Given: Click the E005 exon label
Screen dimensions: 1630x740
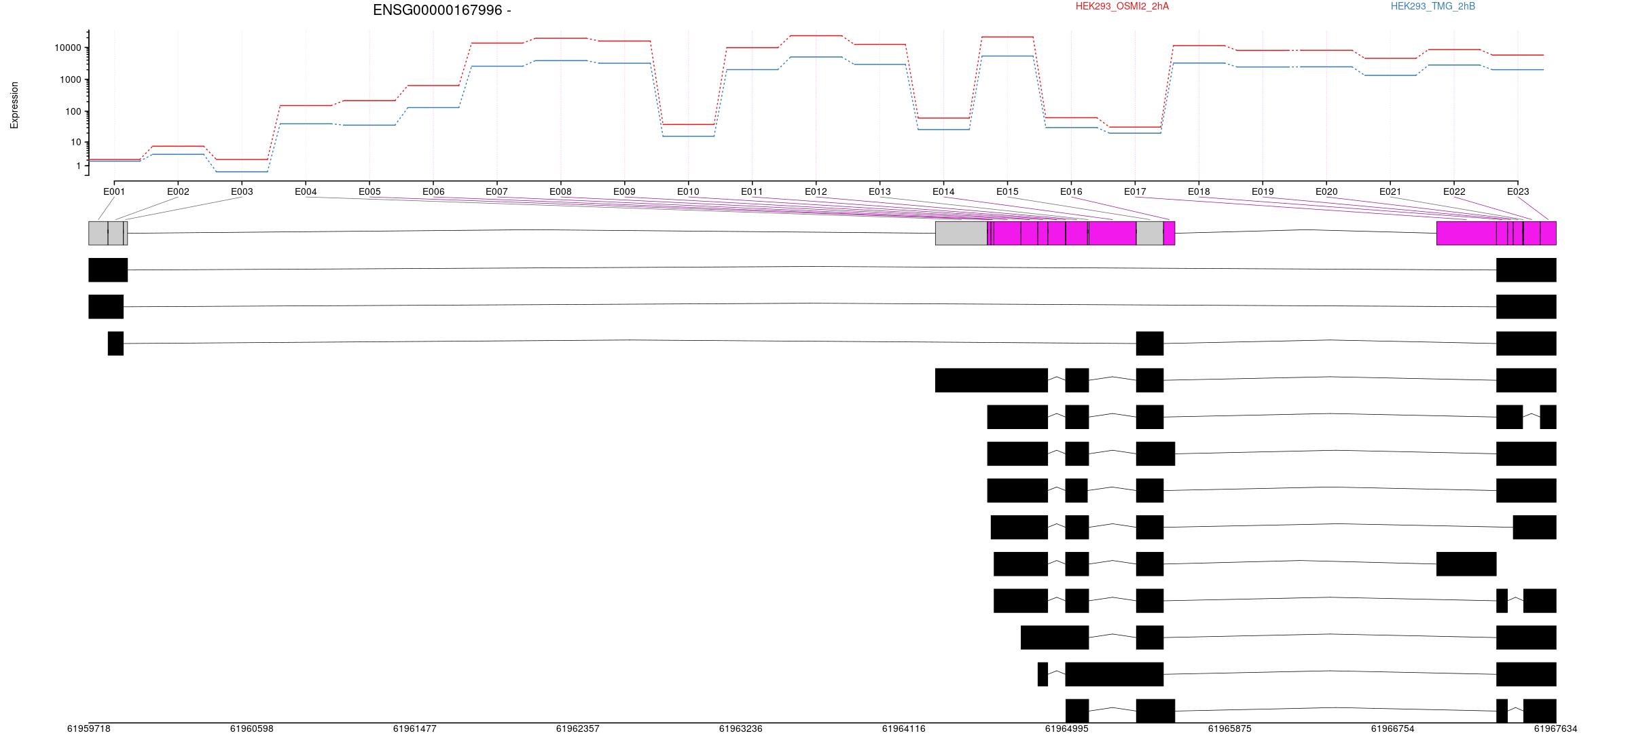Looking at the screenshot, I should (x=369, y=191).
